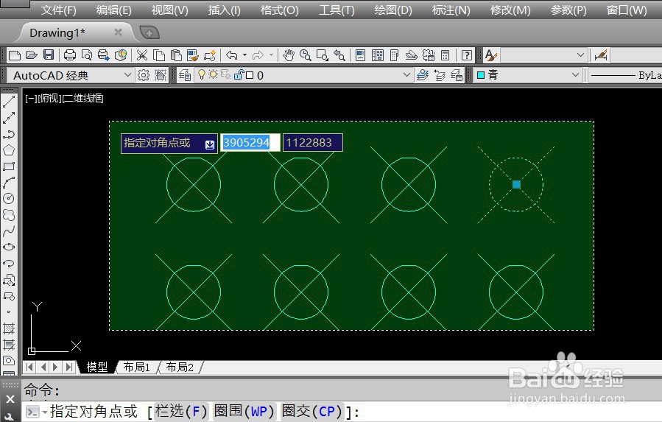Image resolution: width=662 pixels, height=422 pixels.
Task: Click the Layer Previous icon
Action: pos(440,75)
